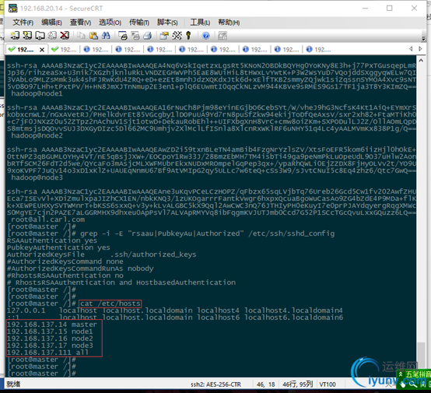
Task: Click the Find binoculars icon
Action: pos(106,35)
